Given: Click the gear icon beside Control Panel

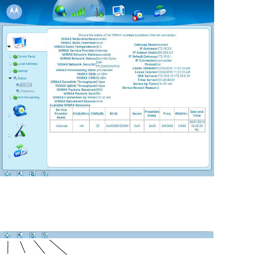Looking at the screenshot, I should pos(15,57).
